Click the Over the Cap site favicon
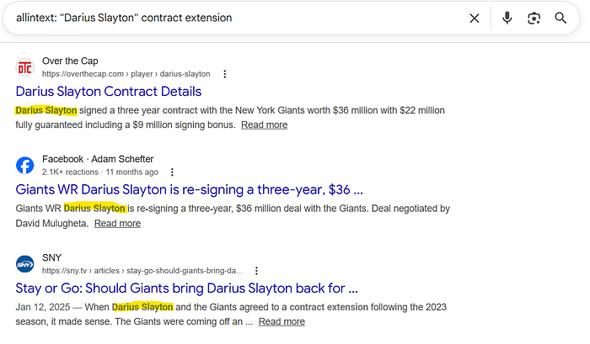This screenshot has width=590, height=344. coord(25,67)
